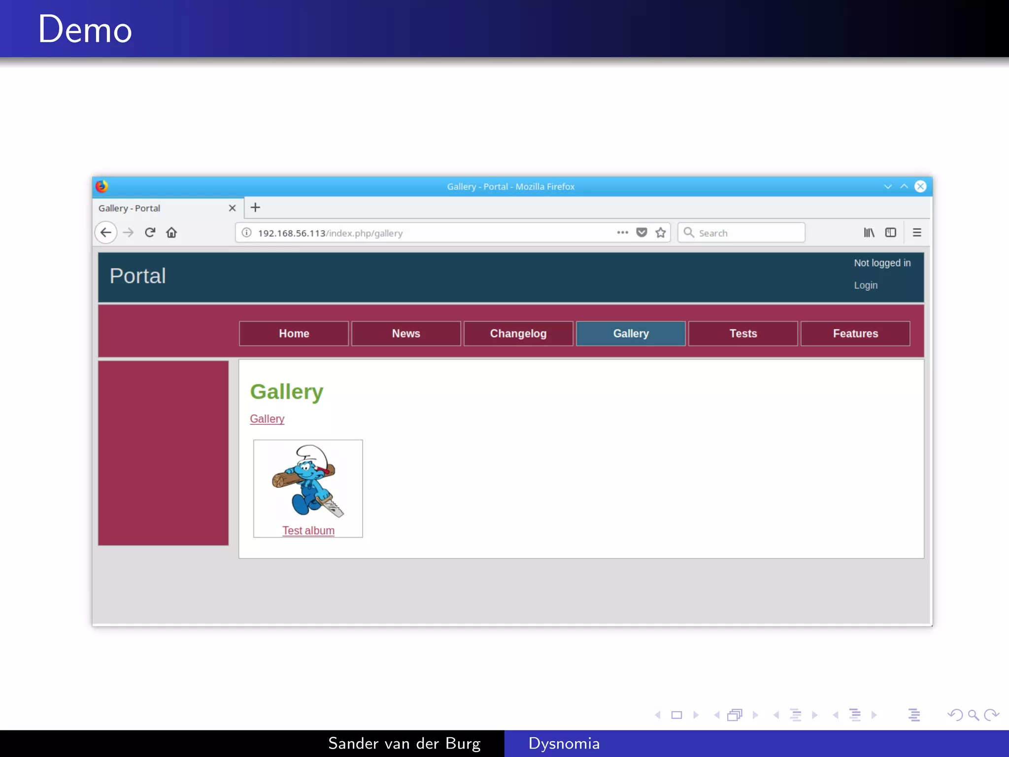Screen dimensions: 1009x757
Task: Click the browser back arrow button
Action: coord(106,233)
